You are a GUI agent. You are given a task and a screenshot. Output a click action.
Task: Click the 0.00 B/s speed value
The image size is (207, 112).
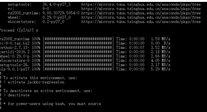160,43
